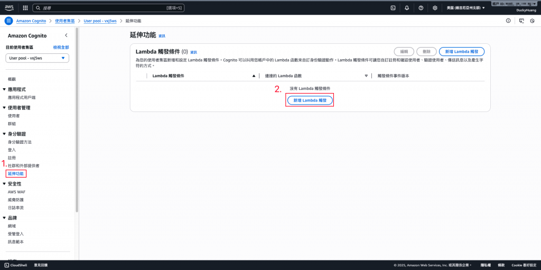Select 延伸功能 in the sidebar
Screen dimensions: 541x270
(15, 173)
